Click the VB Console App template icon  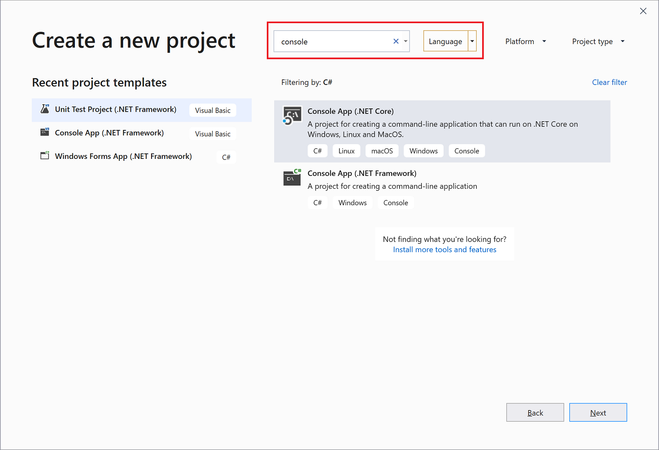(x=45, y=132)
